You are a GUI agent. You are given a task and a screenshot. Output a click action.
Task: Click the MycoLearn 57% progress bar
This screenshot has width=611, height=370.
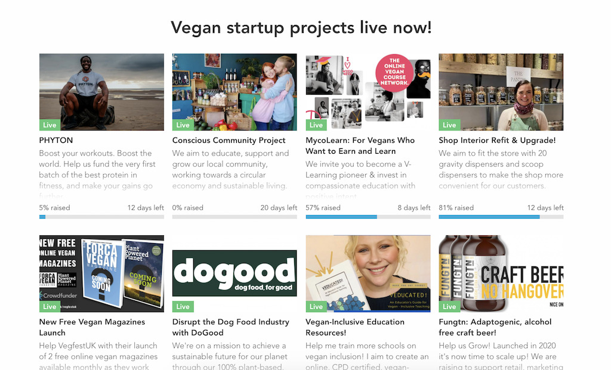tap(368, 217)
